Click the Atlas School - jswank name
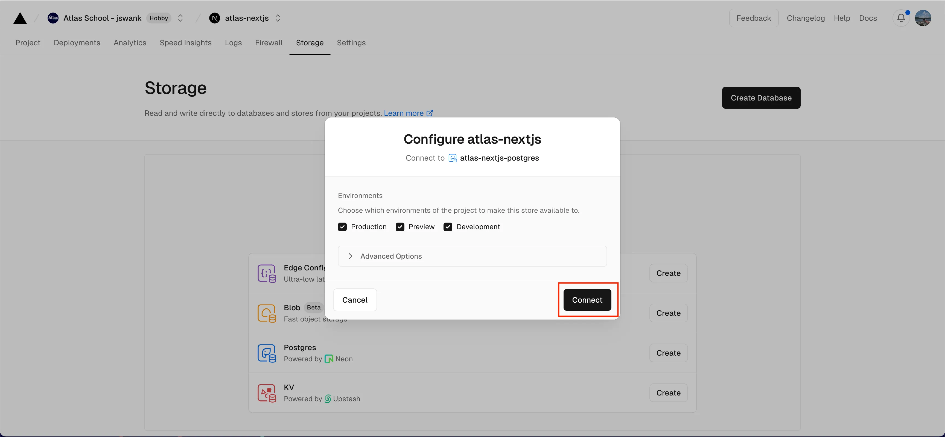Image resolution: width=945 pixels, height=437 pixels. pyautogui.click(x=102, y=18)
